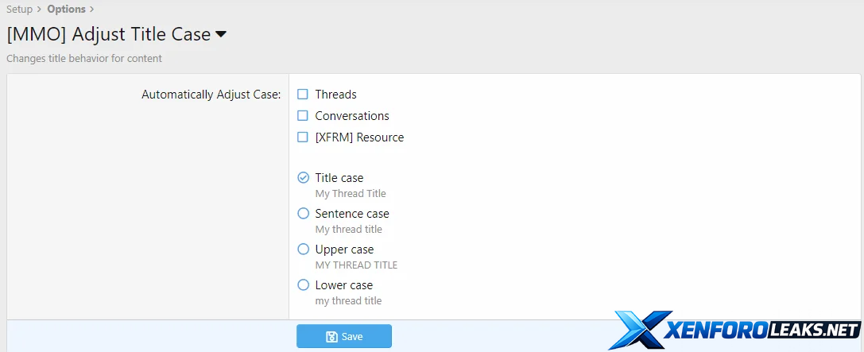
Task: Click the "Changes title behavior for content" description
Action: click(x=84, y=59)
